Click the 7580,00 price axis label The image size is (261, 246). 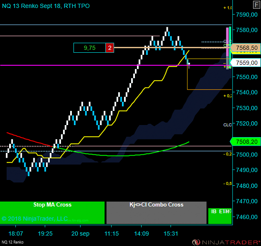(x=247, y=30)
